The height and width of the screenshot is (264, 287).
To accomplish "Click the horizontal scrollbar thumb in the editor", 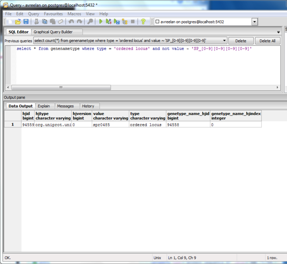I will [61, 87].
